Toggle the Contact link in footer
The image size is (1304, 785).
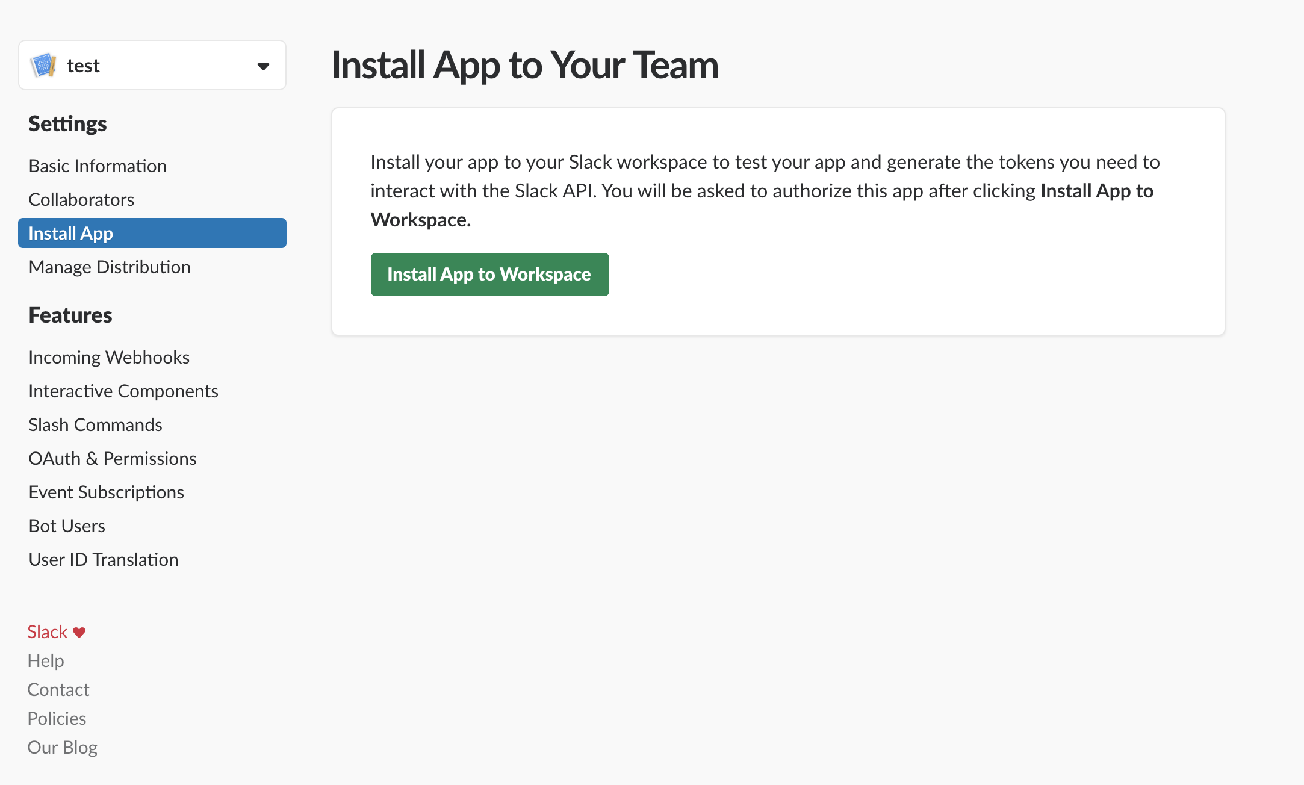(58, 689)
